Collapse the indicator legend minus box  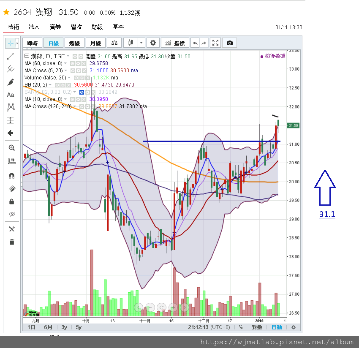click(x=27, y=56)
